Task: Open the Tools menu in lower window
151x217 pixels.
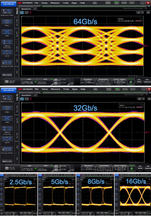Action: point(66,89)
